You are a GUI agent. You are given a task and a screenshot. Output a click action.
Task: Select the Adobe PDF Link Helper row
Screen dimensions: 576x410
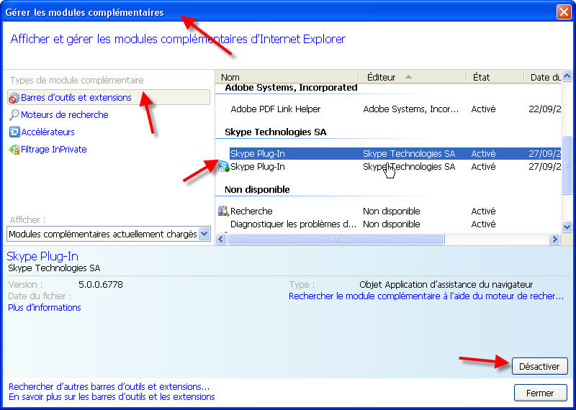point(388,109)
